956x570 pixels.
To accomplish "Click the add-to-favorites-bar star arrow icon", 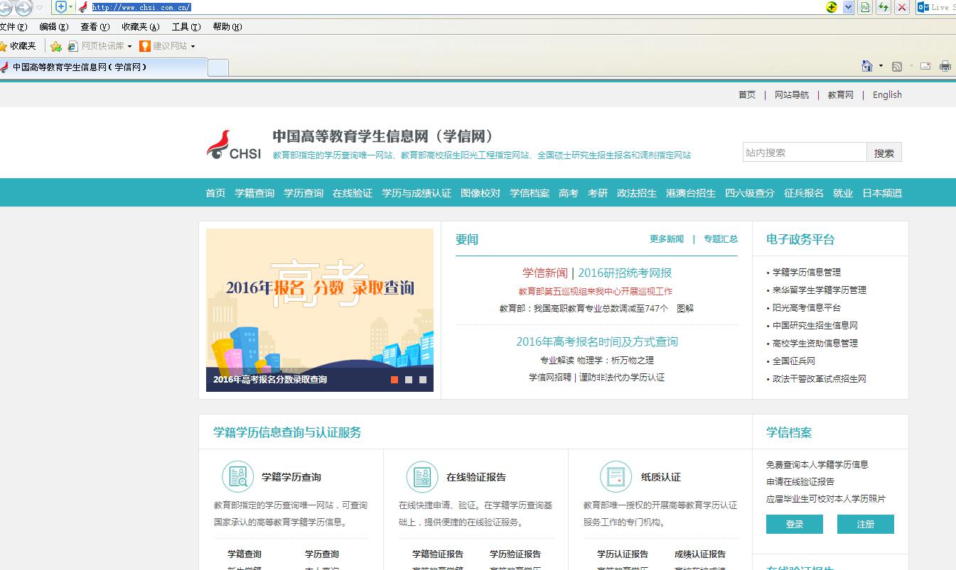I will point(56,46).
